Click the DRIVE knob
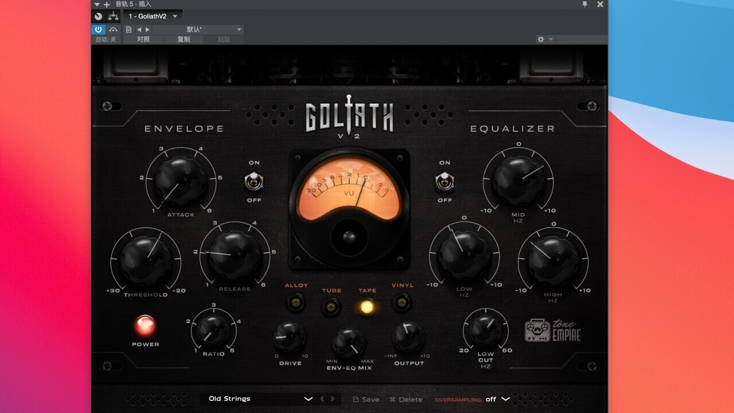This screenshot has height=413, width=734. (290, 337)
